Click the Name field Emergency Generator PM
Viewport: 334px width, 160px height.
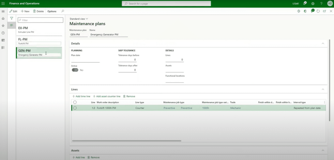(109, 34)
